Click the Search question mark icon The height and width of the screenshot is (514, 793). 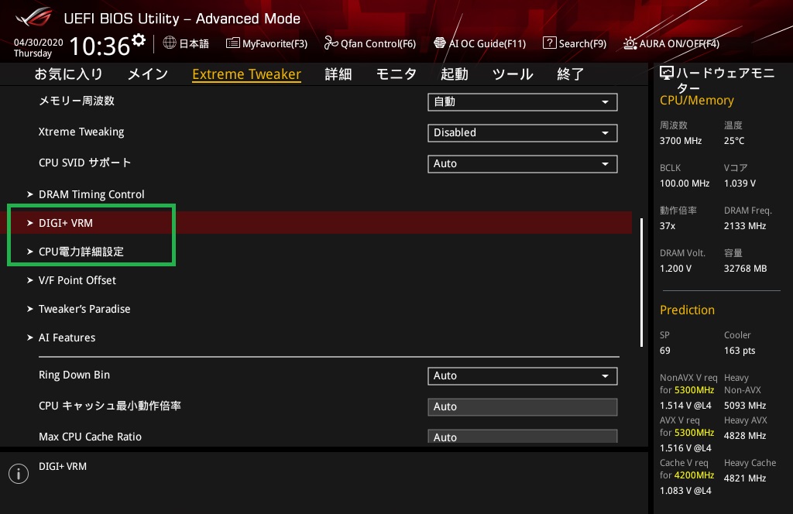(x=549, y=43)
